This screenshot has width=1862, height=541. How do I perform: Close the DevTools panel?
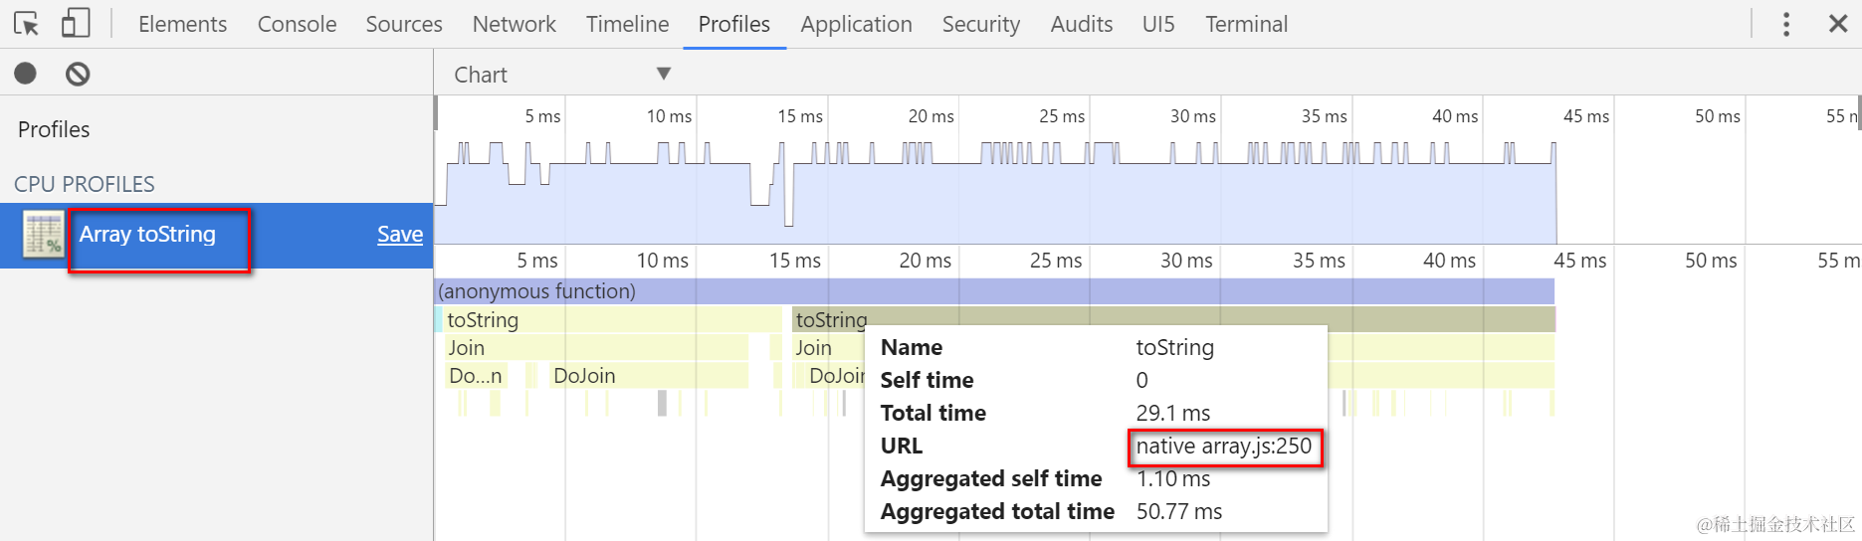(1838, 24)
